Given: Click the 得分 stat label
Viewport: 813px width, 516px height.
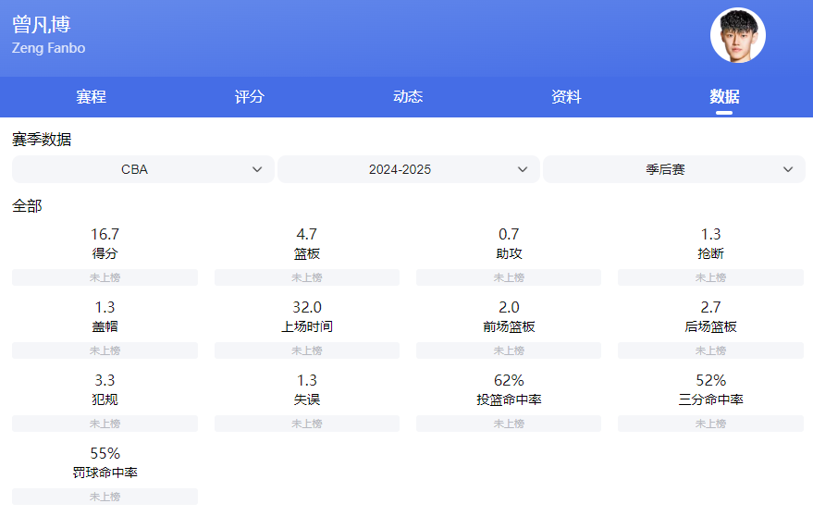Looking at the screenshot, I should (x=105, y=253).
